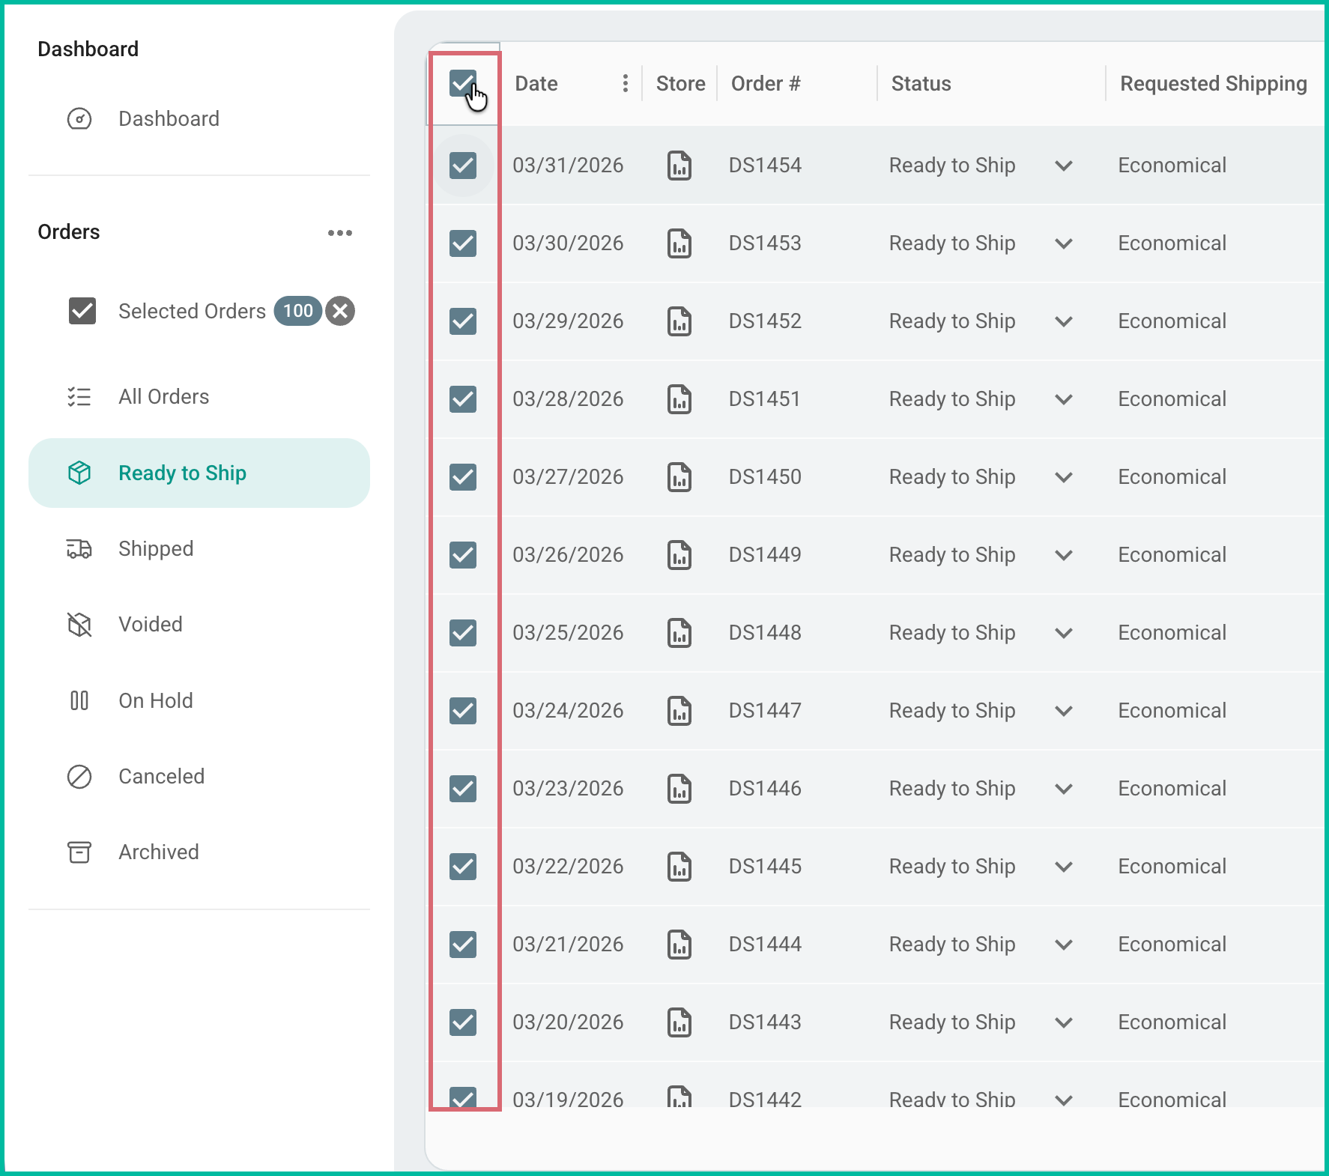The height and width of the screenshot is (1176, 1329).
Task: Uncheck the select-all checkbox in the header
Action: coord(463,84)
